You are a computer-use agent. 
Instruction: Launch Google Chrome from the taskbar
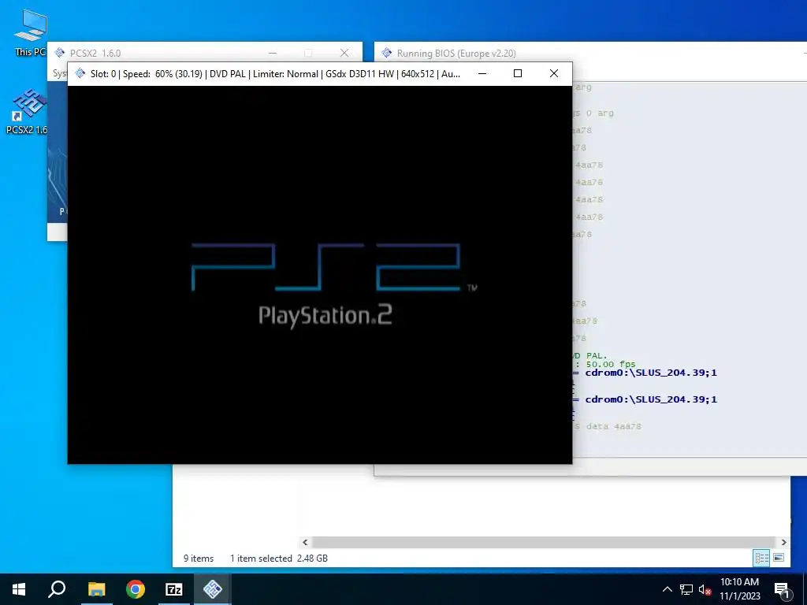coord(136,589)
